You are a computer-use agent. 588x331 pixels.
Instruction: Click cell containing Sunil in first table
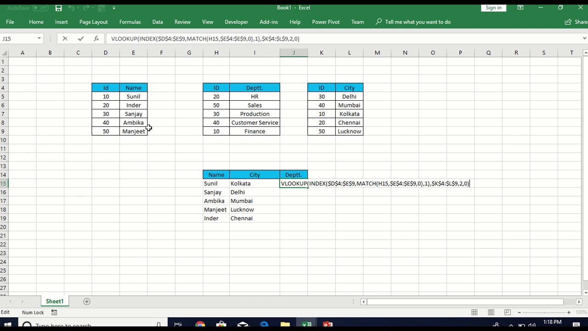pyautogui.click(x=133, y=97)
